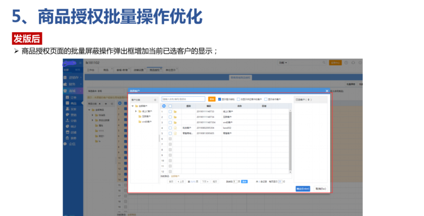Expand the 进销存 sidebar menu section
This screenshot has width=424, height=216.
pyautogui.click(x=72, y=77)
